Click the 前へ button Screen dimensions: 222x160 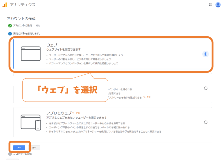[34, 148]
